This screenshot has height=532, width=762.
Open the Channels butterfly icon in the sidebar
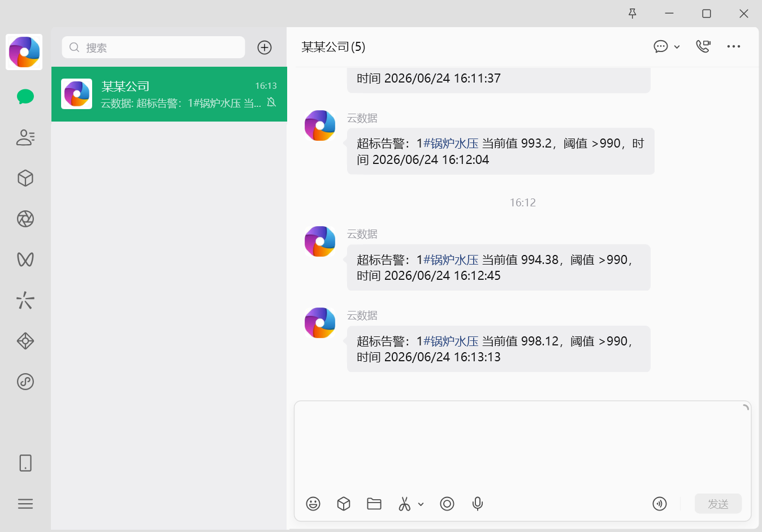pos(25,259)
